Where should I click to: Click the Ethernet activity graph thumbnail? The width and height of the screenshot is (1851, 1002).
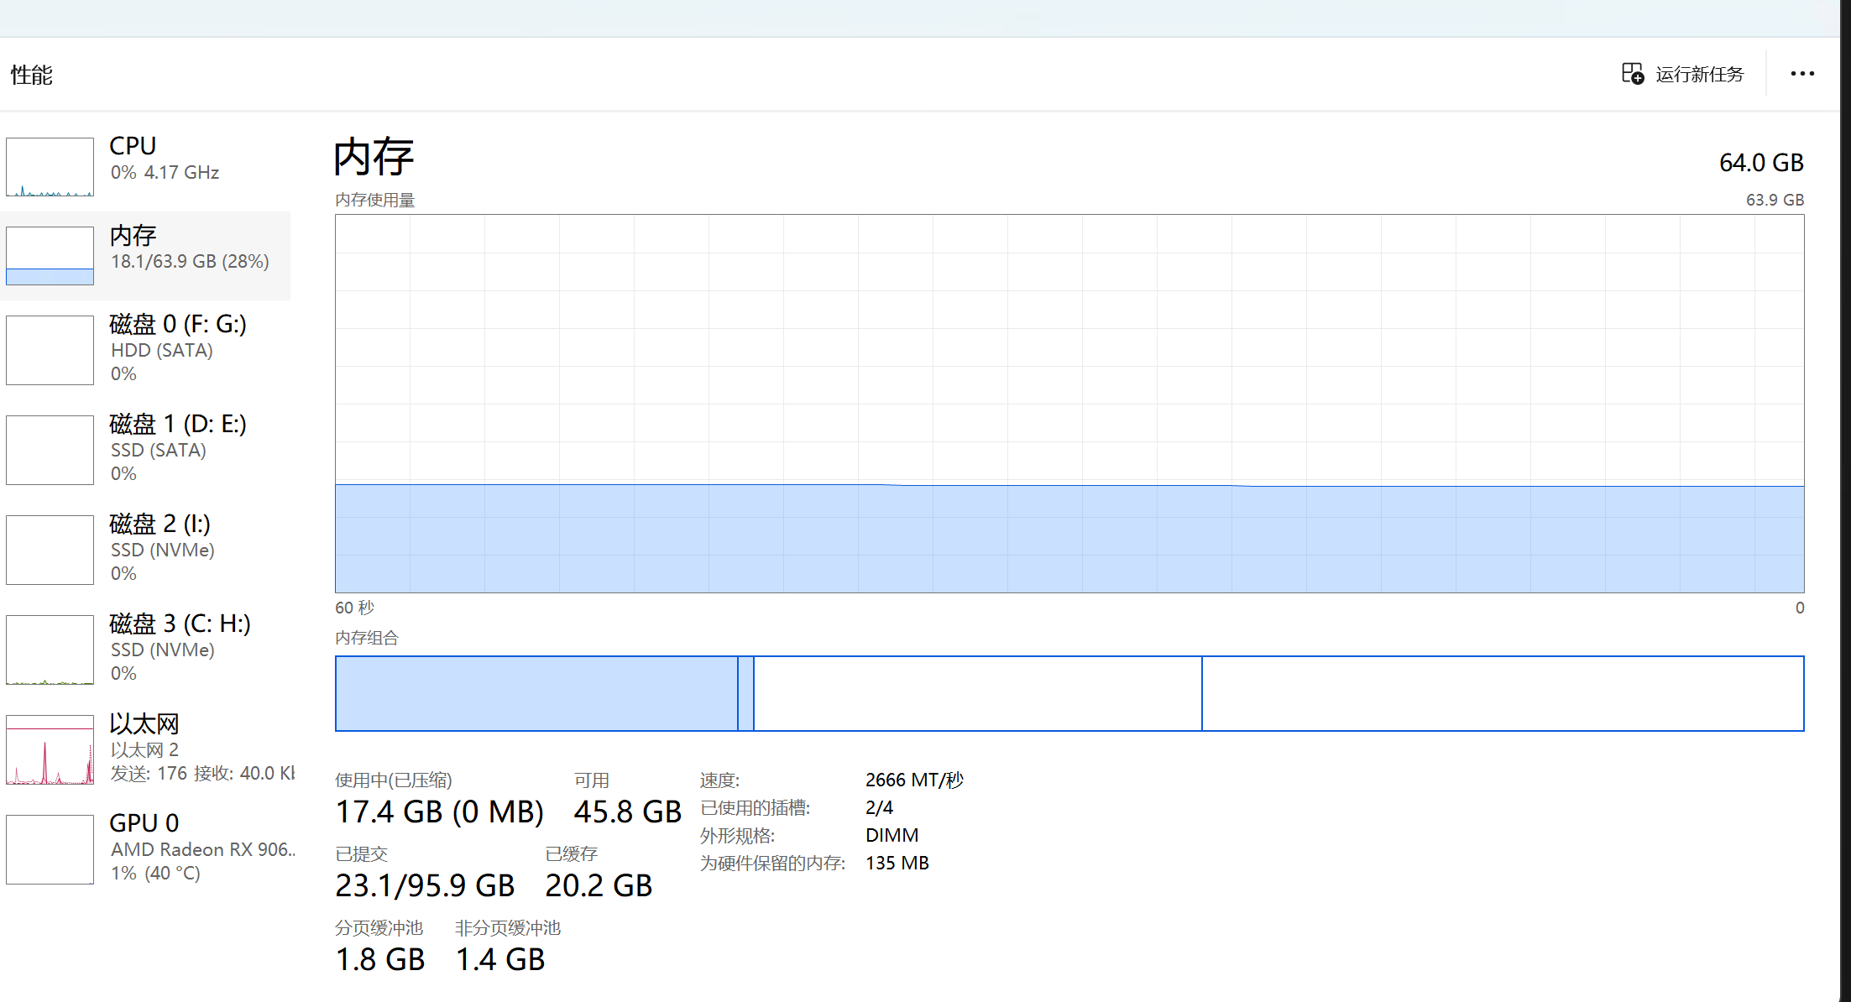(50, 749)
